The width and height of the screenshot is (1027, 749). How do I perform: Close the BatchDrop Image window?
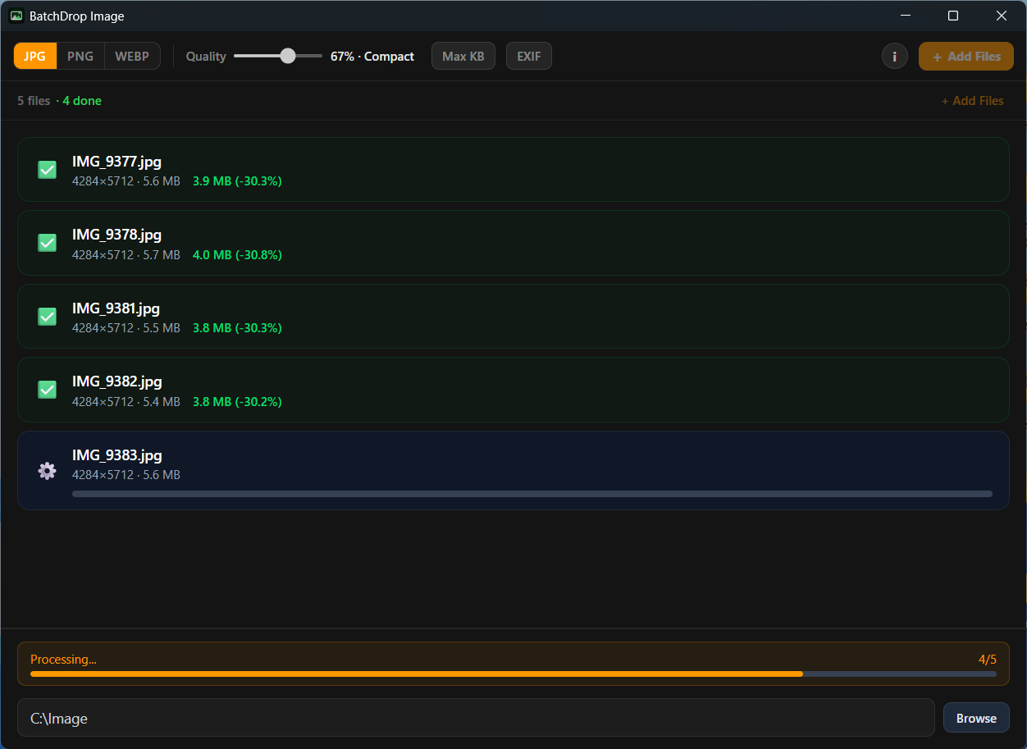tap(1002, 16)
